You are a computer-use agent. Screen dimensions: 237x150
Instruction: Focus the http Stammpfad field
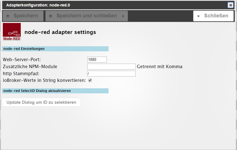pos(111,73)
